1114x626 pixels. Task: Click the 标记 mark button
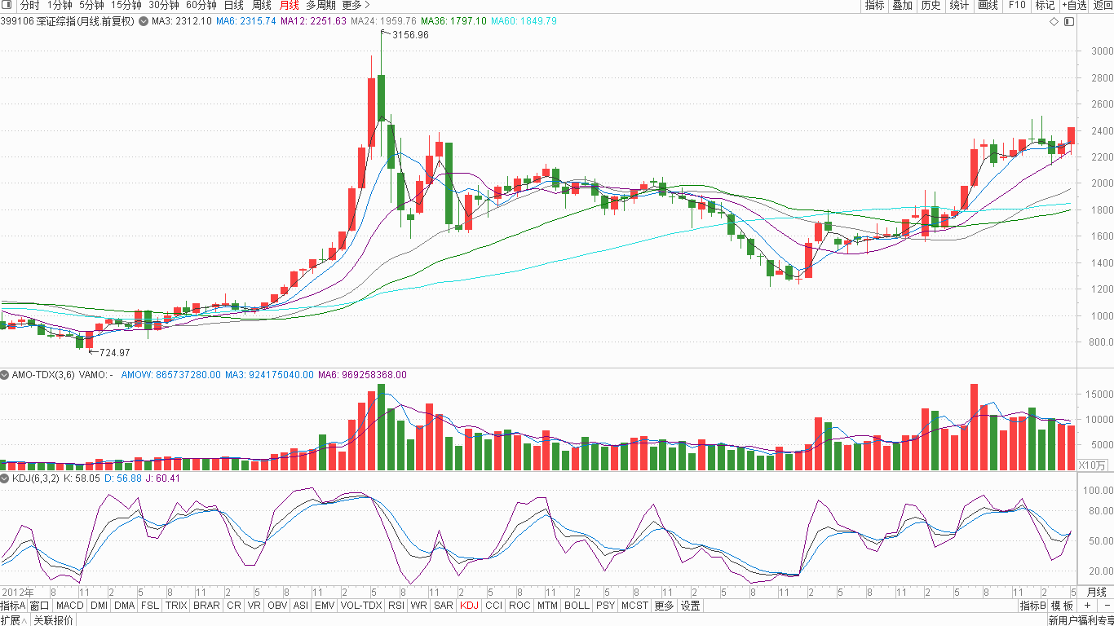[1045, 5]
